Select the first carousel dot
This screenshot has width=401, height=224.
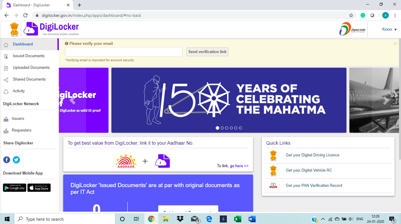(217, 128)
